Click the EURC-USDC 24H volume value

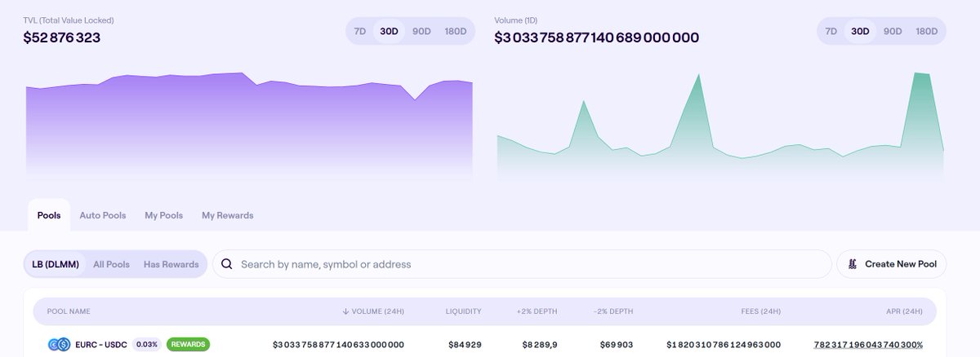pyautogui.click(x=338, y=345)
